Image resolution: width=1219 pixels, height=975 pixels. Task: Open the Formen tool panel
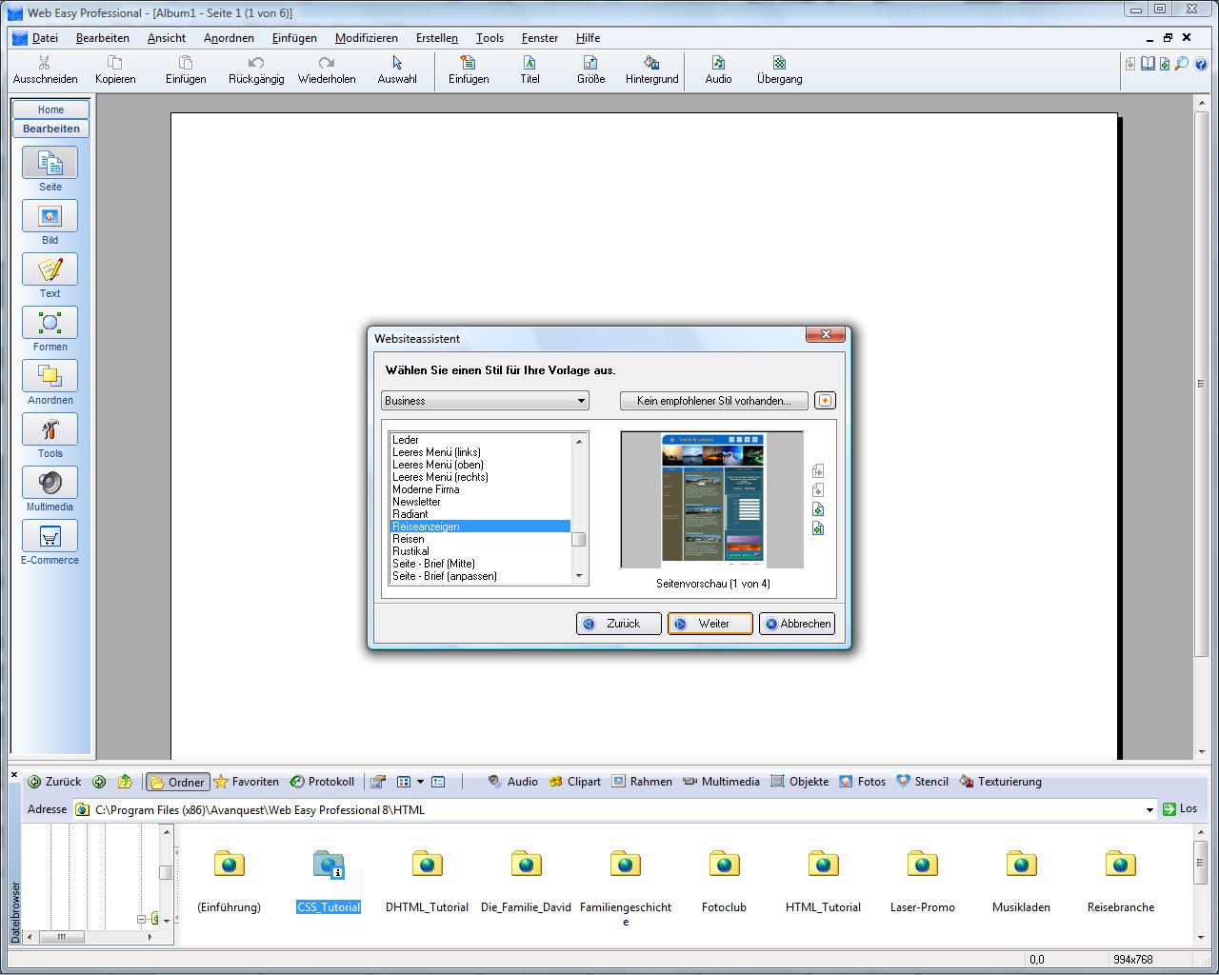tap(50, 324)
